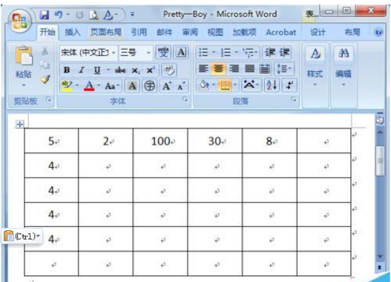Screen dimensions: 391x282
Task: Paste using the clipboard 粘贴 button
Action: point(24,66)
